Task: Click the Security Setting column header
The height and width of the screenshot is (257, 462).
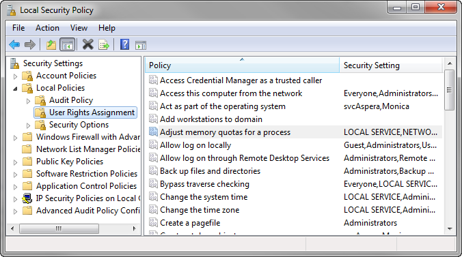Action: [391, 65]
